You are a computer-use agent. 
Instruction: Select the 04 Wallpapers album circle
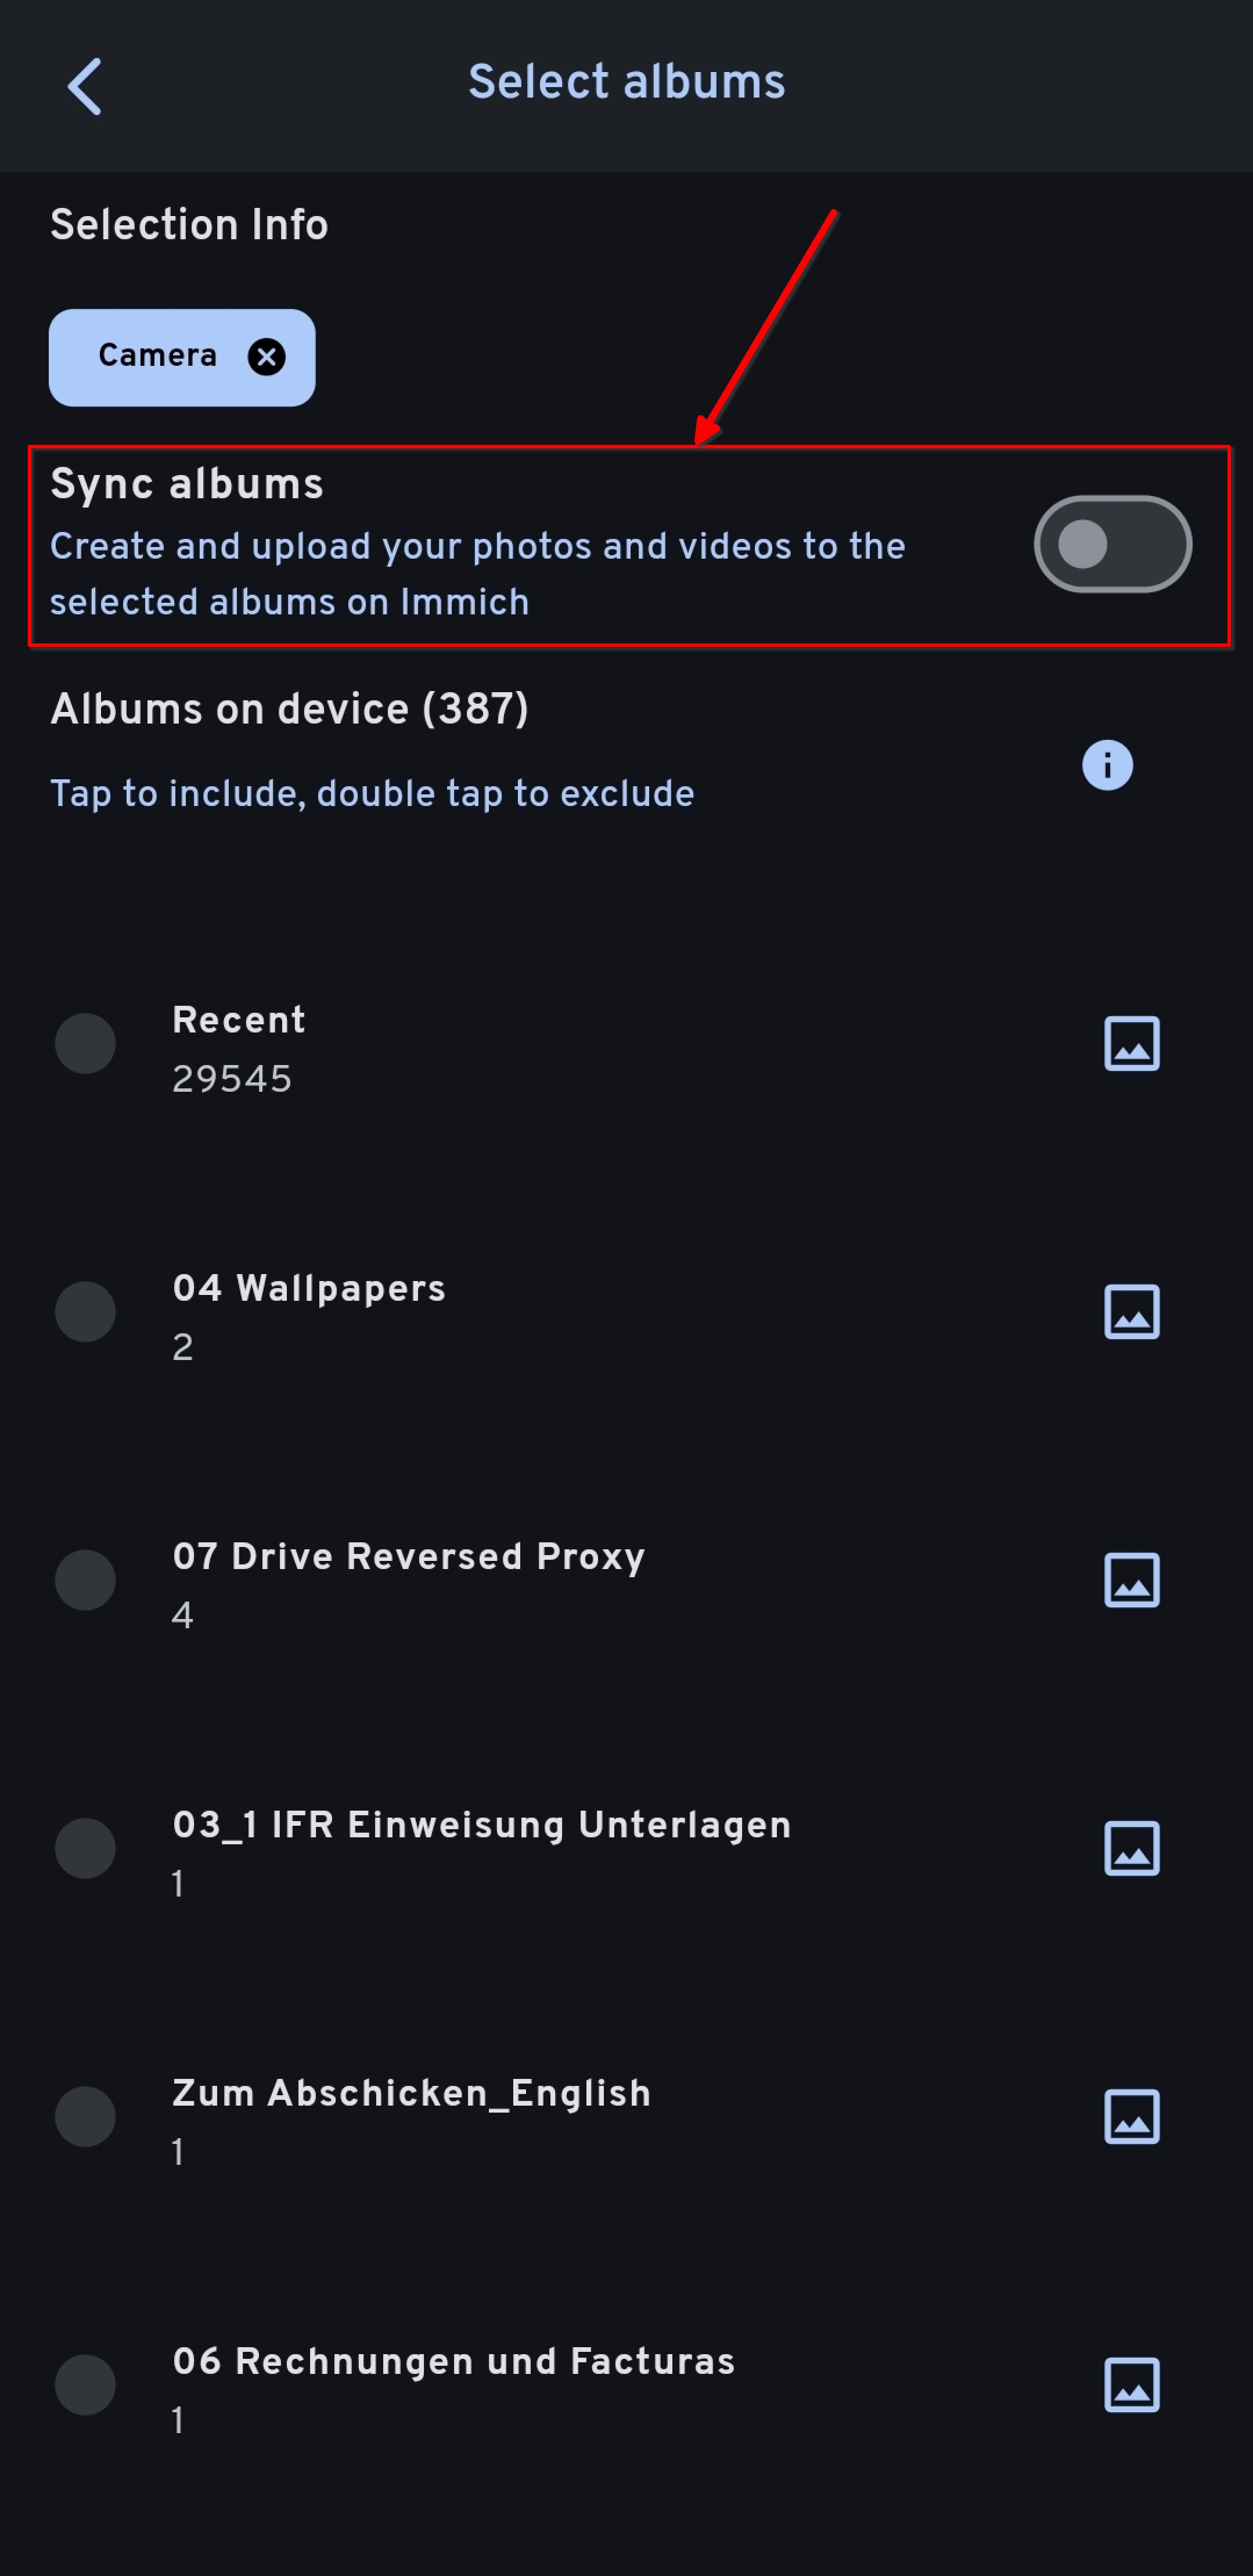[x=85, y=1312]
